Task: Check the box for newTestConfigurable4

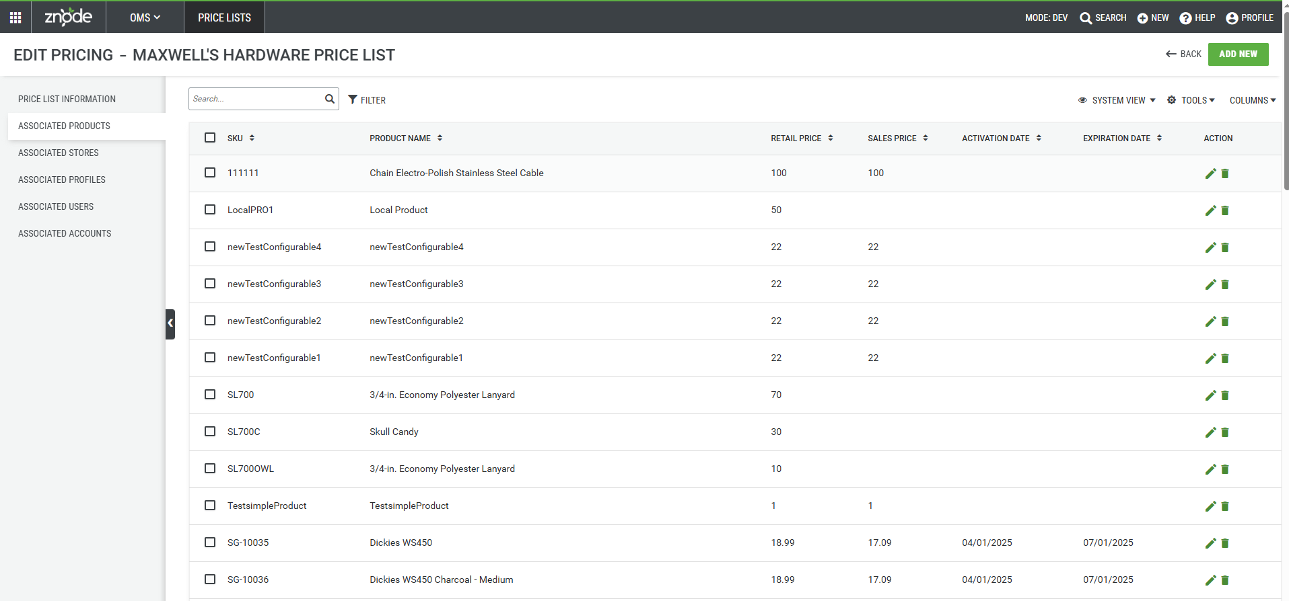Action: (210, 246)
